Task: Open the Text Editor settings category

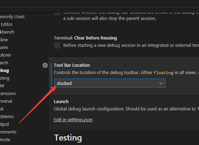Action: [x=6, y=24]
